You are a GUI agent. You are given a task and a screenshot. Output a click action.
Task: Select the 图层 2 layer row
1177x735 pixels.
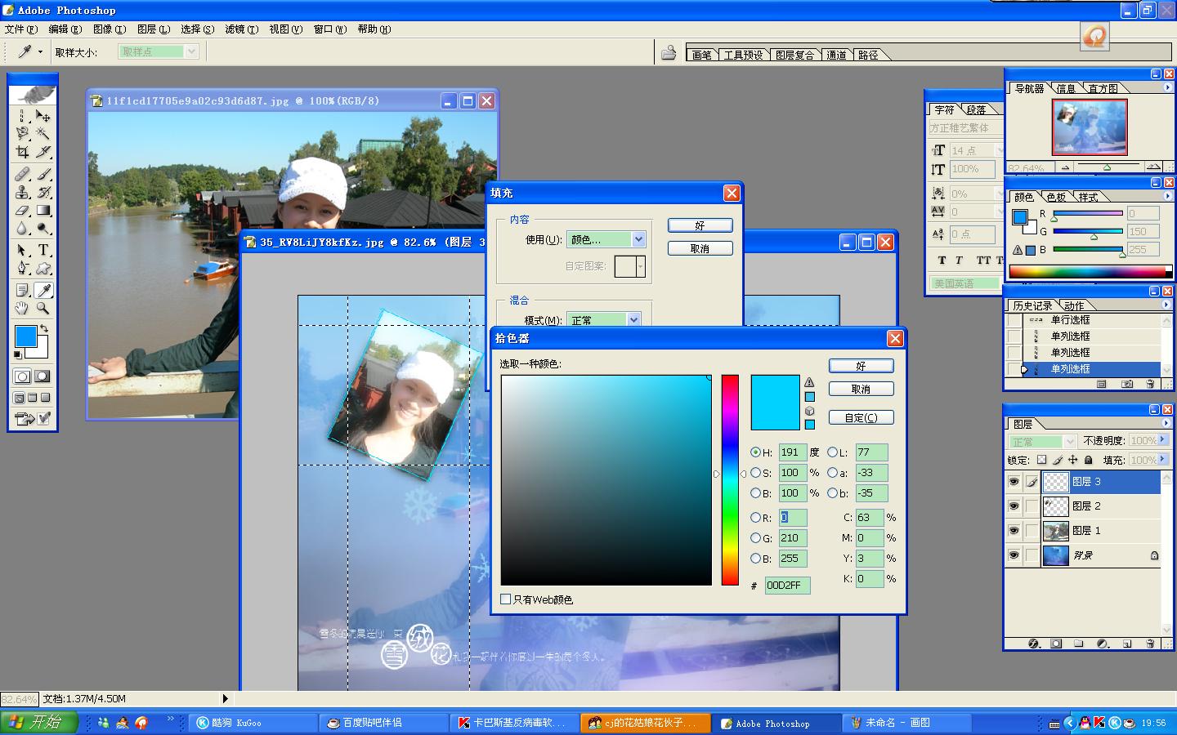[x=1084, y=506]
